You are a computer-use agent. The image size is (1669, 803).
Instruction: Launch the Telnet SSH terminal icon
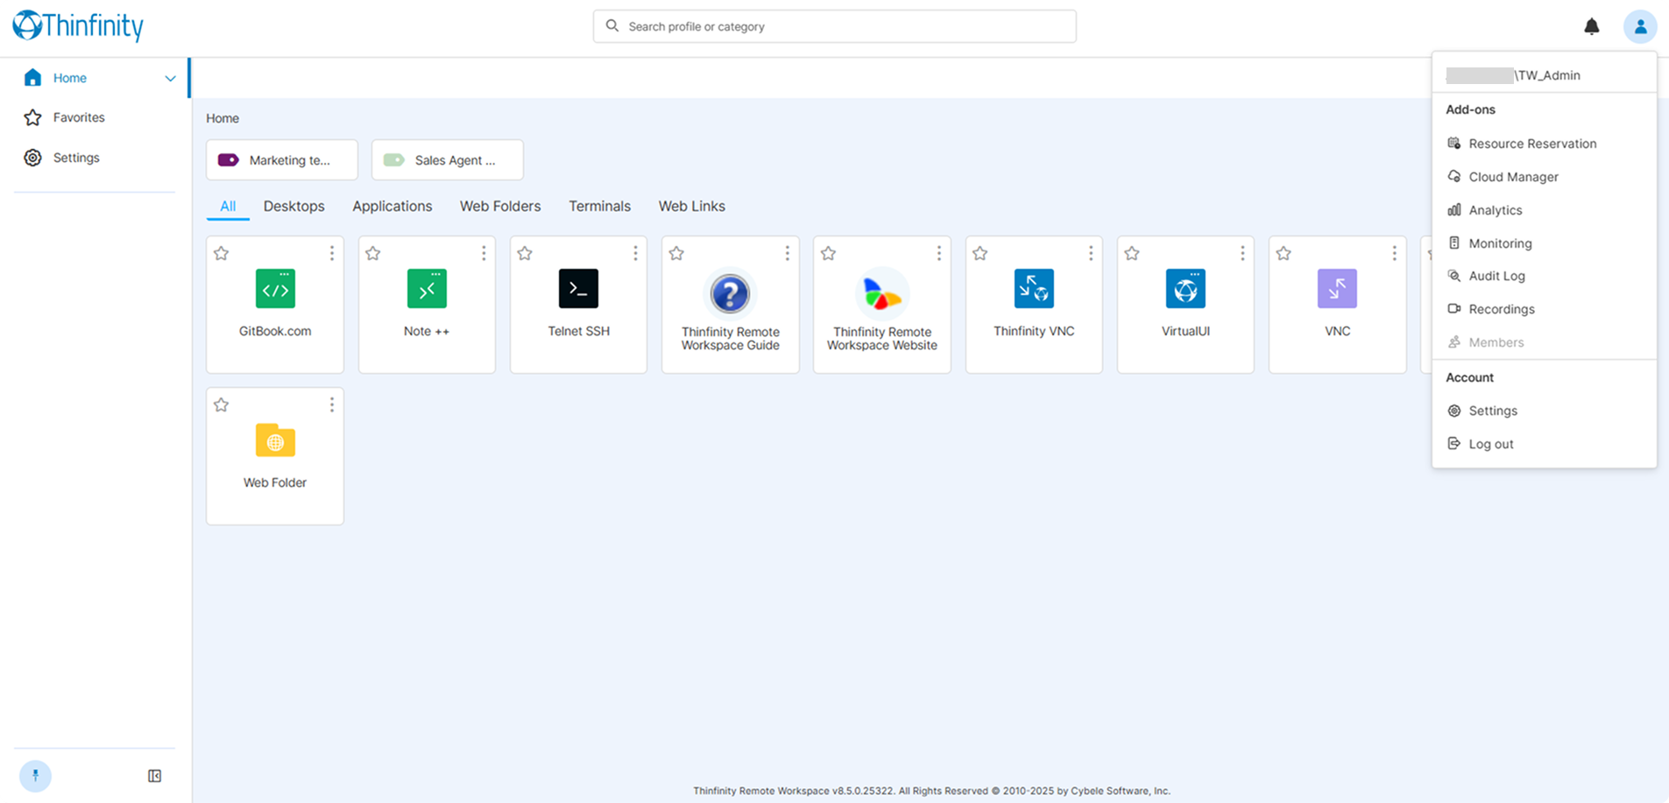(578, 289)
